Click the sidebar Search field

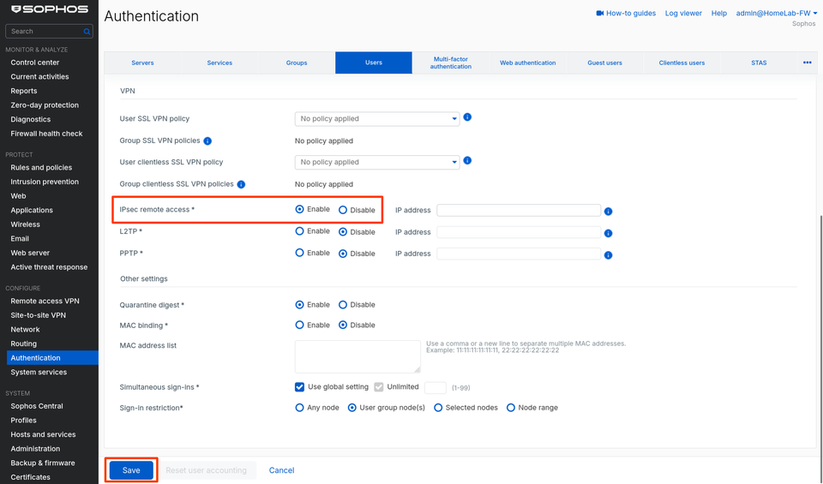49,32
